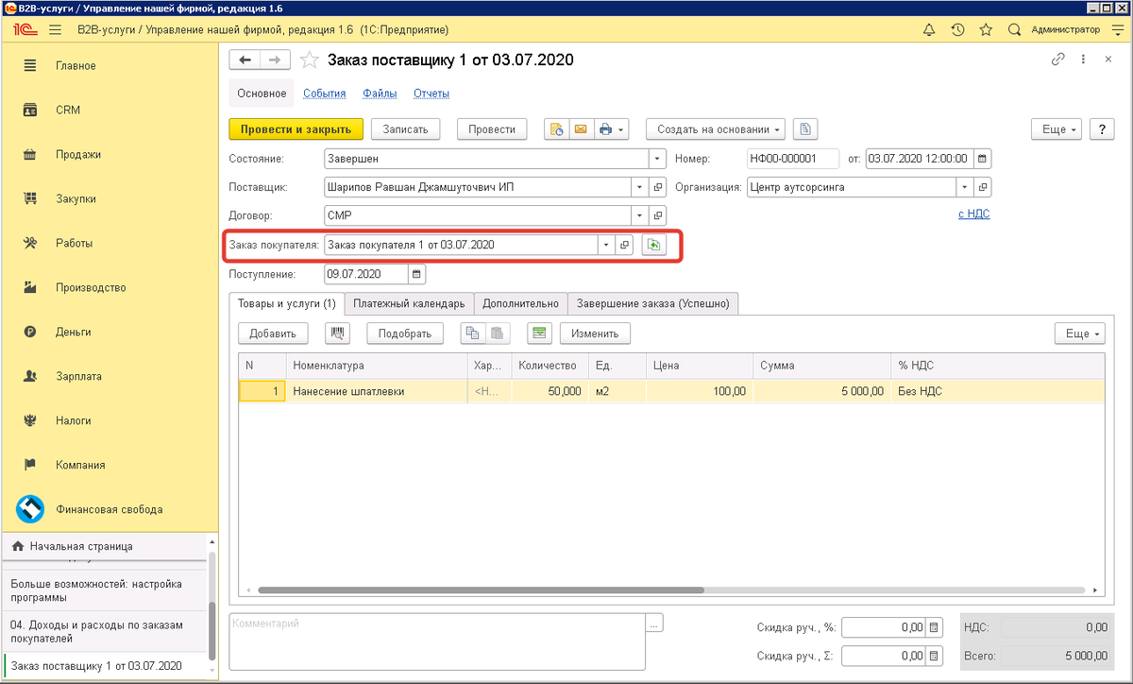The height and width of the screenshot is (684, 1133).
Task: Click the printer icon in command bar
Action: click(x=605, y=129)
